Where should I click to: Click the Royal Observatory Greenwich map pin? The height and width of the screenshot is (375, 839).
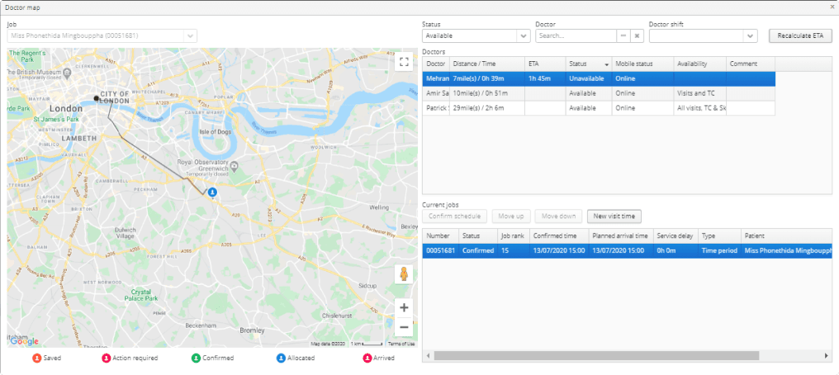click(x=234, y=168)
